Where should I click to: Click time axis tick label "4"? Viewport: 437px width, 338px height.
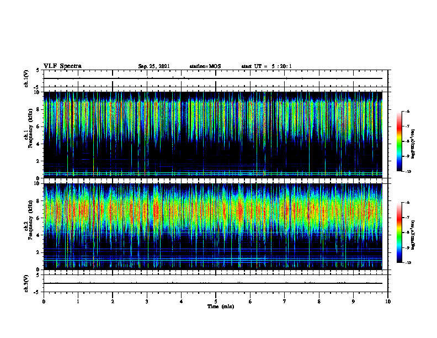point(182,302)
